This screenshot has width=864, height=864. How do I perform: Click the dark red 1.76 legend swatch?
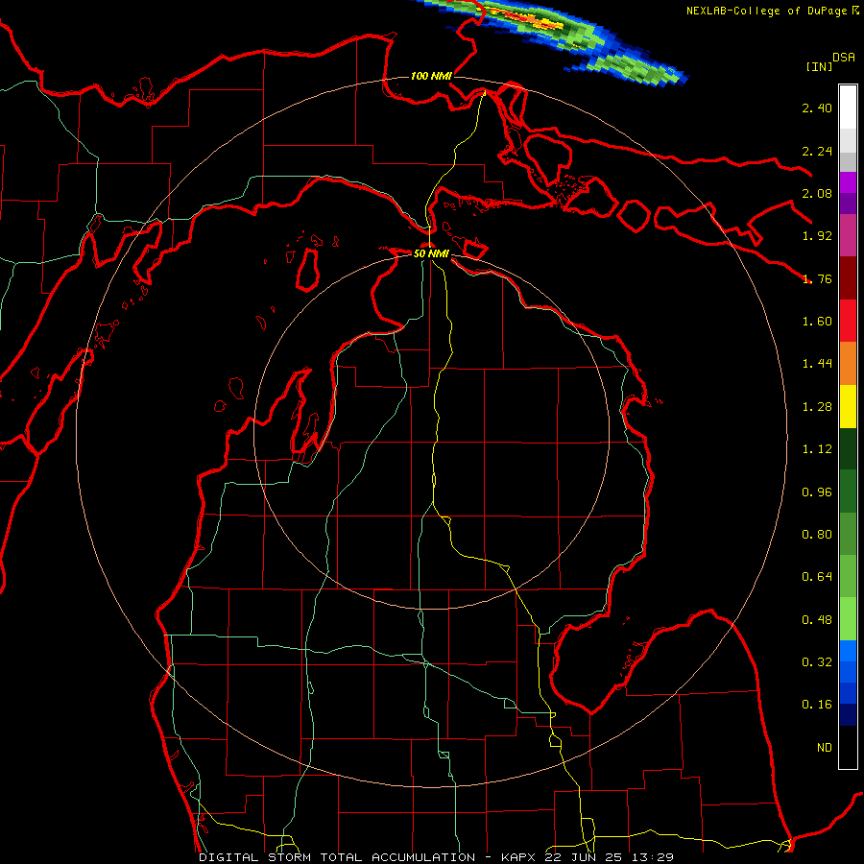[848, 278]
